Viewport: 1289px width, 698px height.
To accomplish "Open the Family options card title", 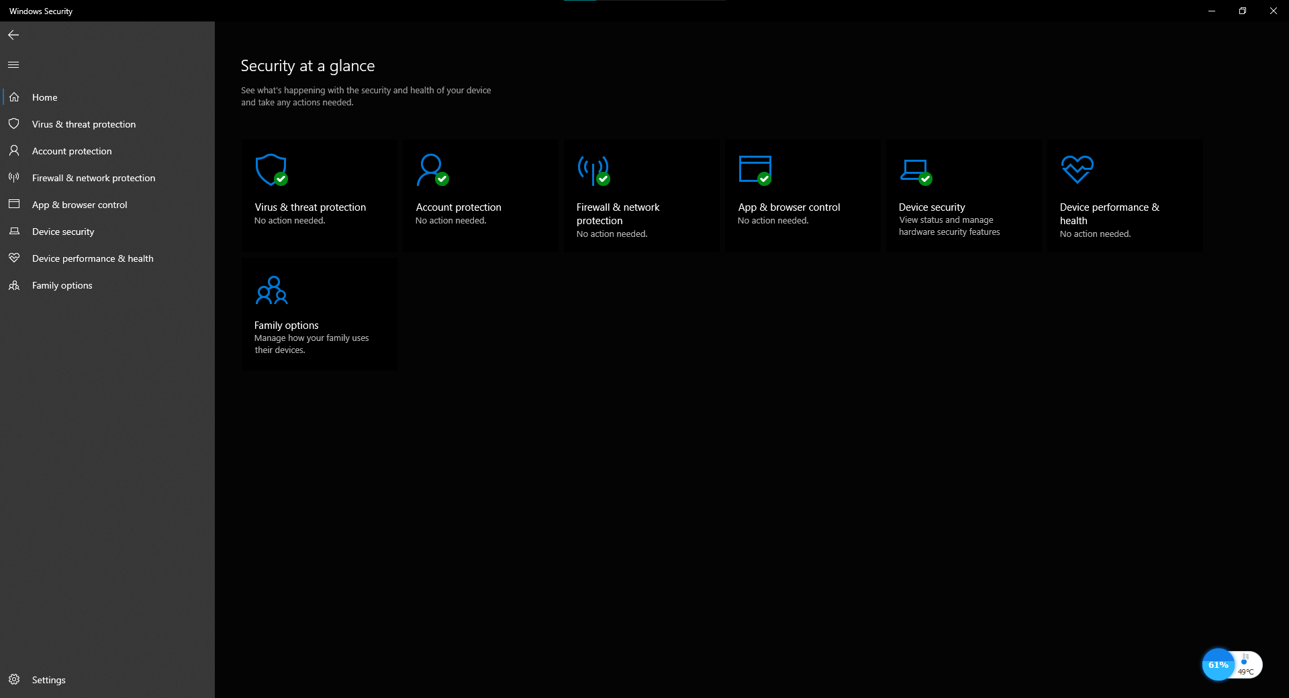I will coord(286,326).
